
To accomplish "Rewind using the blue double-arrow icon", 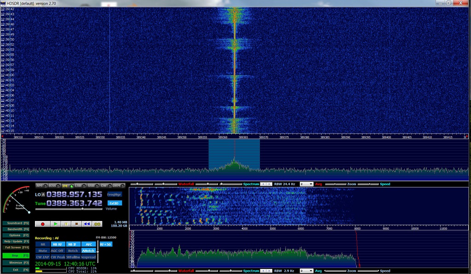I will 86,224.
